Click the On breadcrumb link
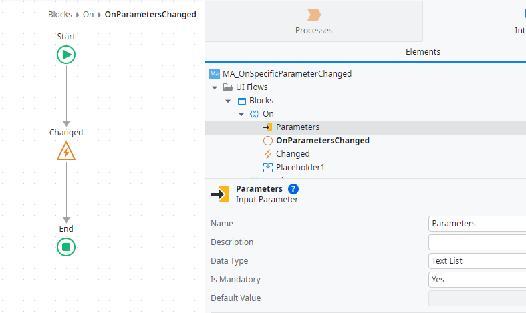The height and width of the screenshot is (313, 526). coord(88,15)
